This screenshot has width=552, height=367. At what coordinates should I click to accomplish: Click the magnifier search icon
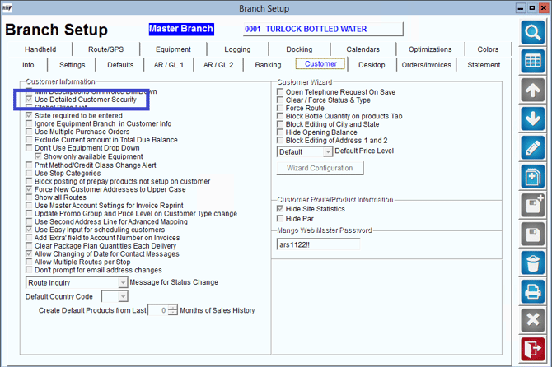point(532,32)
